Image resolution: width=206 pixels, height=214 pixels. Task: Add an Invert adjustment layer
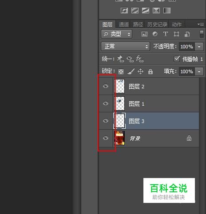tap(124, 11)
